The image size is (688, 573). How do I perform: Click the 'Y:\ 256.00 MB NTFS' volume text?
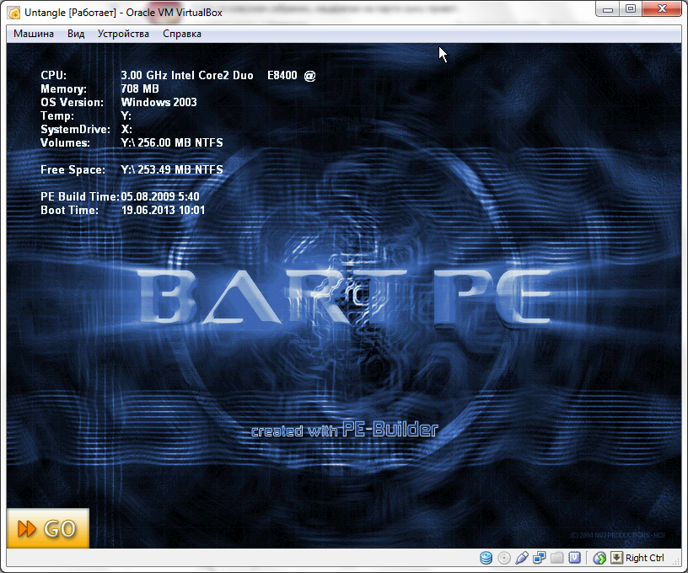172,142
